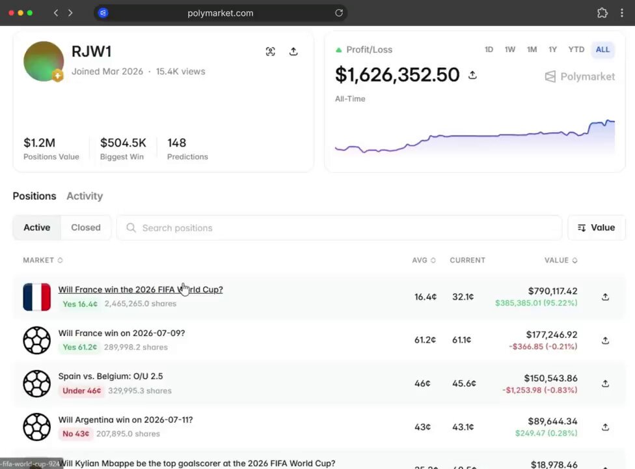The height and width of the screenshot is (469, 635).
Task: Go back using browser back arrow
Action: [56, 13]
